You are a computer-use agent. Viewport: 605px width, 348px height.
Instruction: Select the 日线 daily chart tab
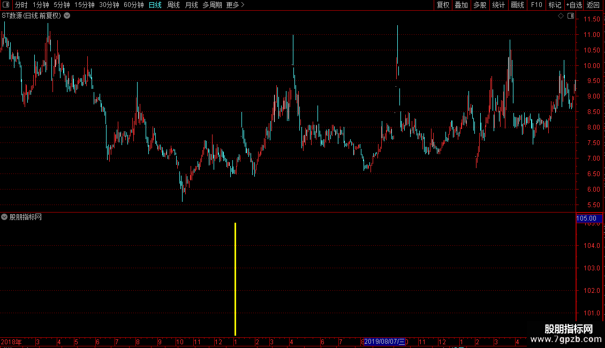click(x=155, y=5)
